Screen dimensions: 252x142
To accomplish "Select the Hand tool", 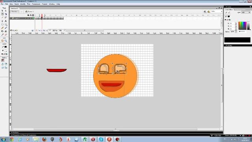I will click(2, 41).
